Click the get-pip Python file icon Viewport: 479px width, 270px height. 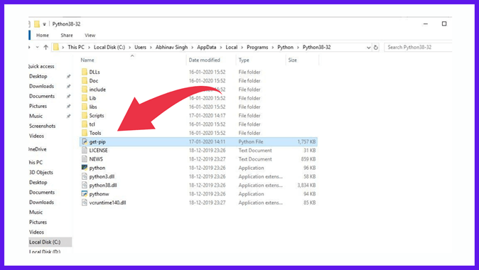point(85,141)
